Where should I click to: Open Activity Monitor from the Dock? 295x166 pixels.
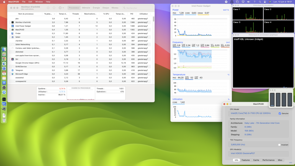(4, 99)
